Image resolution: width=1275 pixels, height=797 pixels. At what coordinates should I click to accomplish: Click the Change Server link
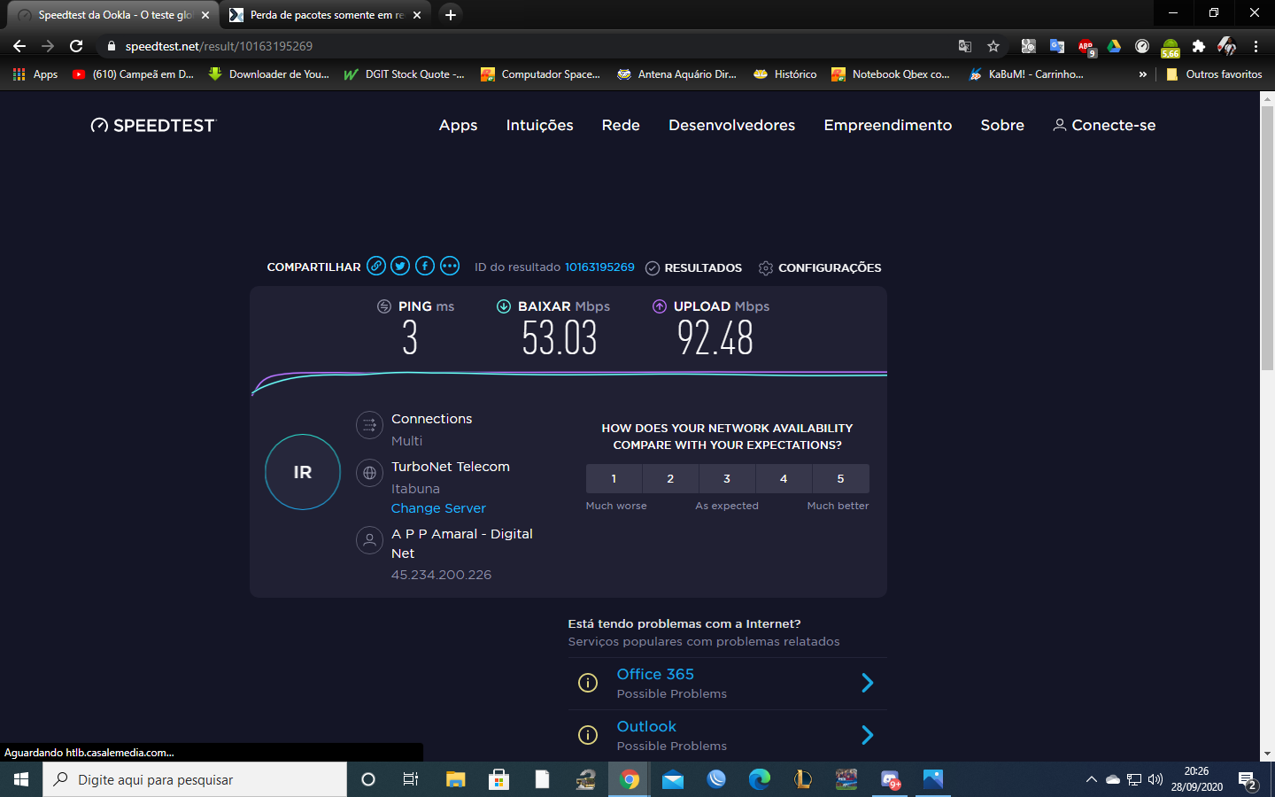tap(438, 508)
